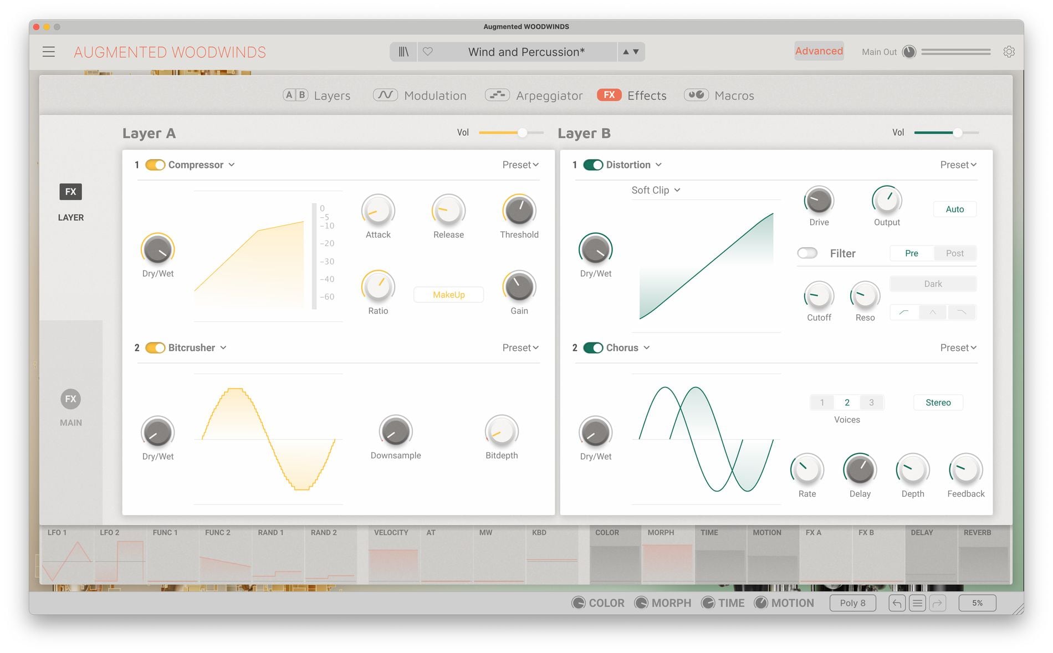
Task: Click the undo arrow icon
Action: (x=897, y=603)
